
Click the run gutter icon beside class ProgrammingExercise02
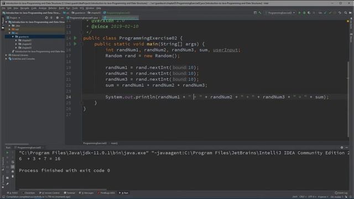75,38
